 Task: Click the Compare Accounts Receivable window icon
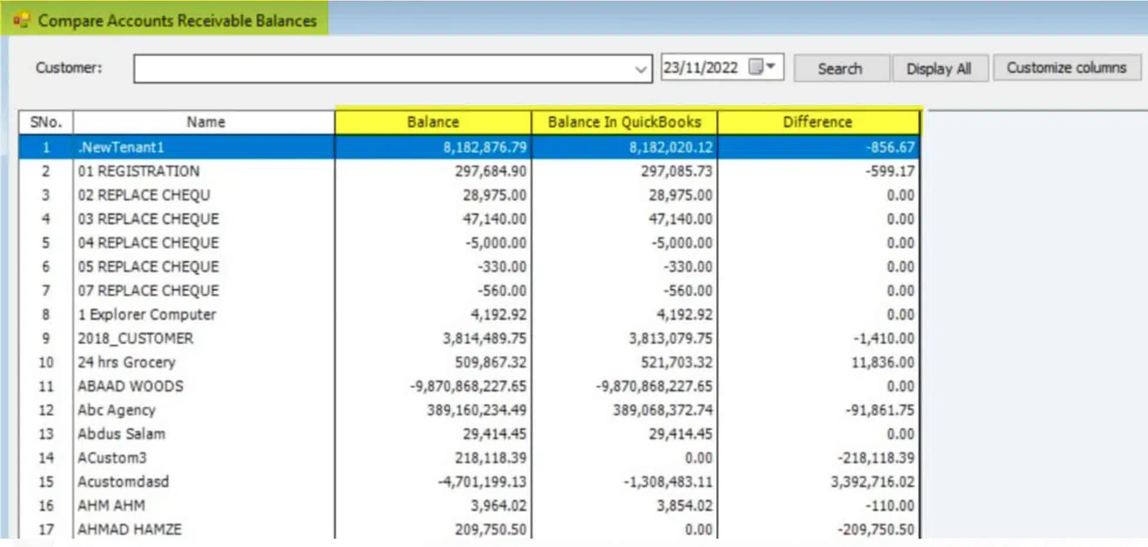21,21
